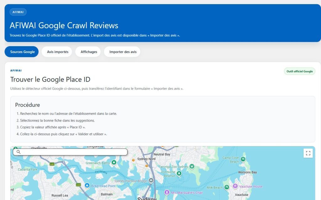The height and width of the screenshot is (200, 321).
Task: Click the magnifier icon in map search
Action: [18, 152]
